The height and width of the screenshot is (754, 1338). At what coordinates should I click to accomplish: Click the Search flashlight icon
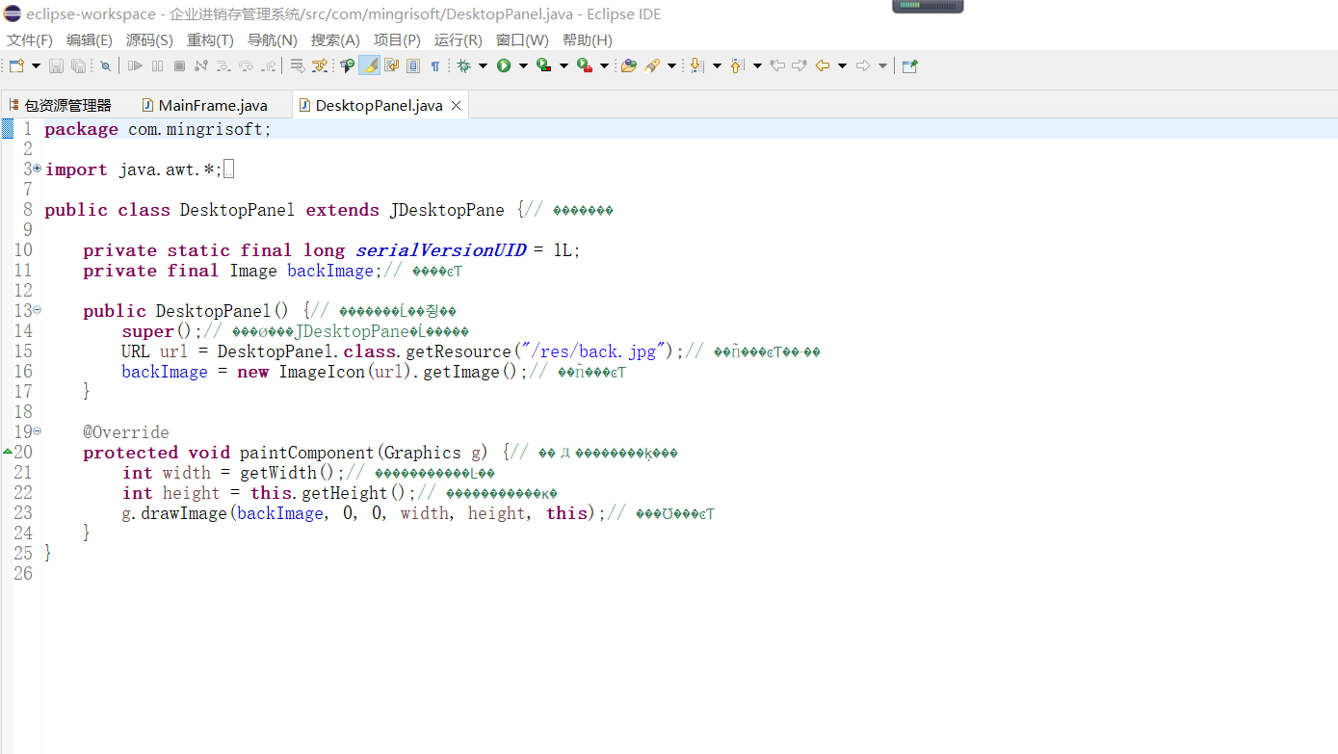(x=652, y=65)
